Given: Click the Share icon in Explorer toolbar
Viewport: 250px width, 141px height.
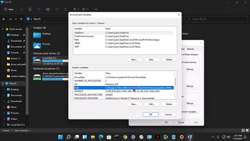Looking at the screenshot, I should click(x=57, y=9).
